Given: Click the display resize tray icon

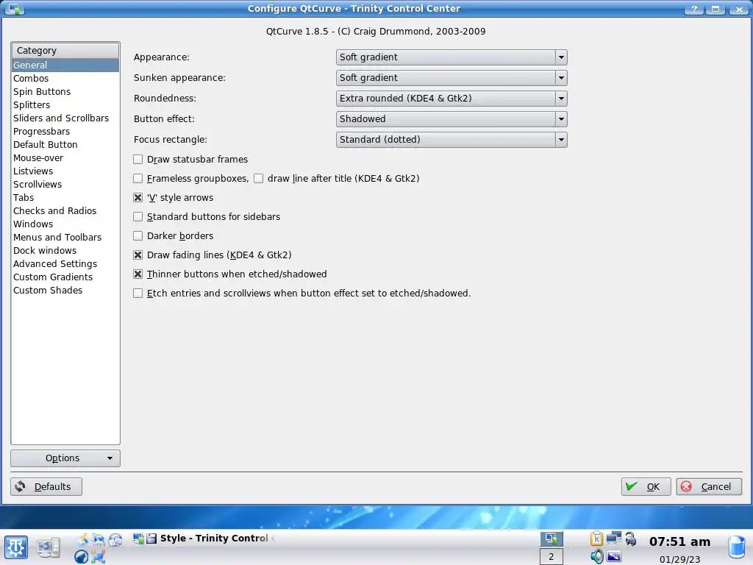Looking at the screenshot, I should [x=614, y=556].
